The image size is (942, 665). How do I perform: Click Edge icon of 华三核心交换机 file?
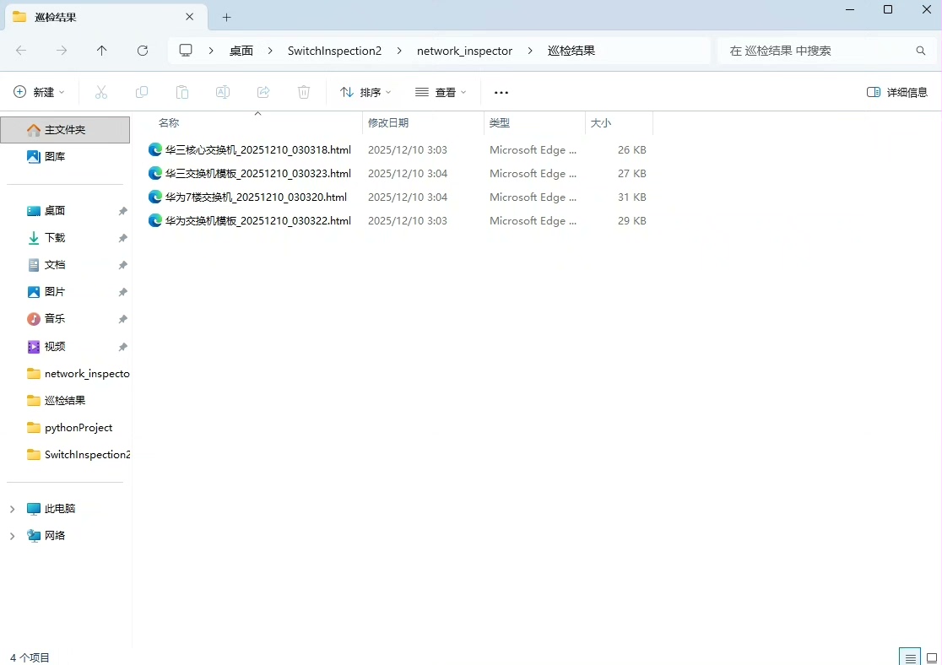[x=155, y=149]
